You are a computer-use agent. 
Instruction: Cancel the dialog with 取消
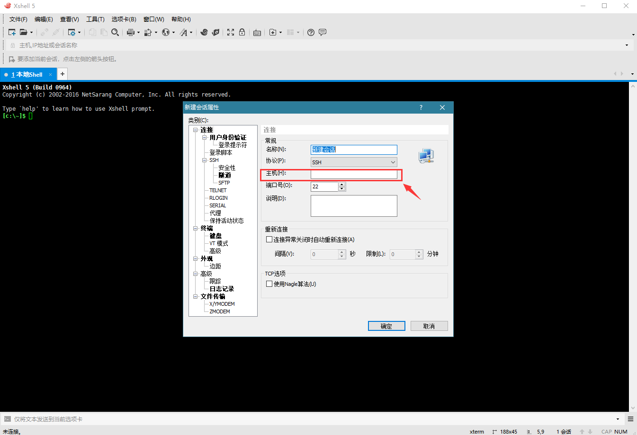pos(429,326)
